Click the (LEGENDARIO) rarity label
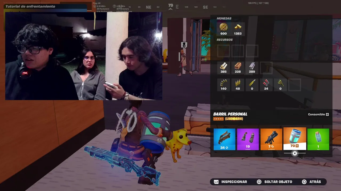Viewport: 341px width, 191px height. click(x=234, y=119)
